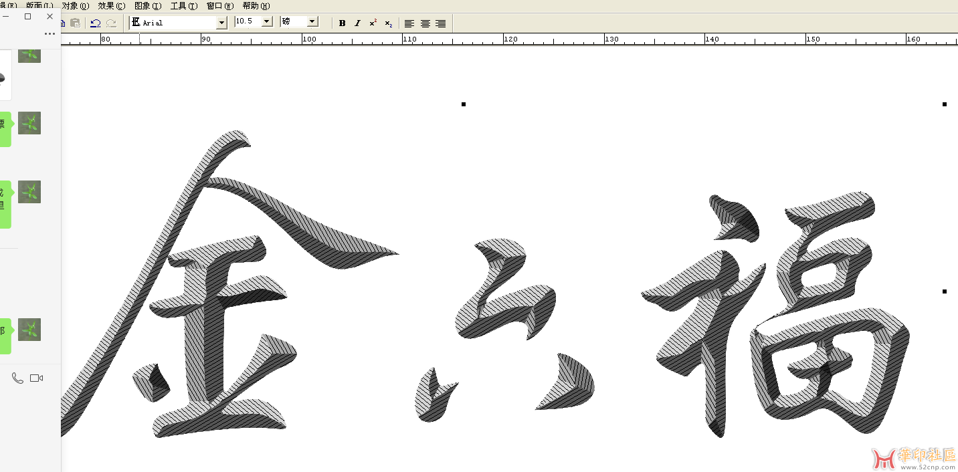This screenshot has width=958, height=472.
Task: Open the 10.5 font size dropdown
Action: coord(266,21)
